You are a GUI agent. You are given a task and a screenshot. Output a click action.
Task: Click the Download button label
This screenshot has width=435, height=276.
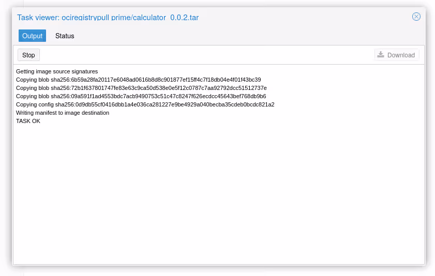(x=401, y=55)
